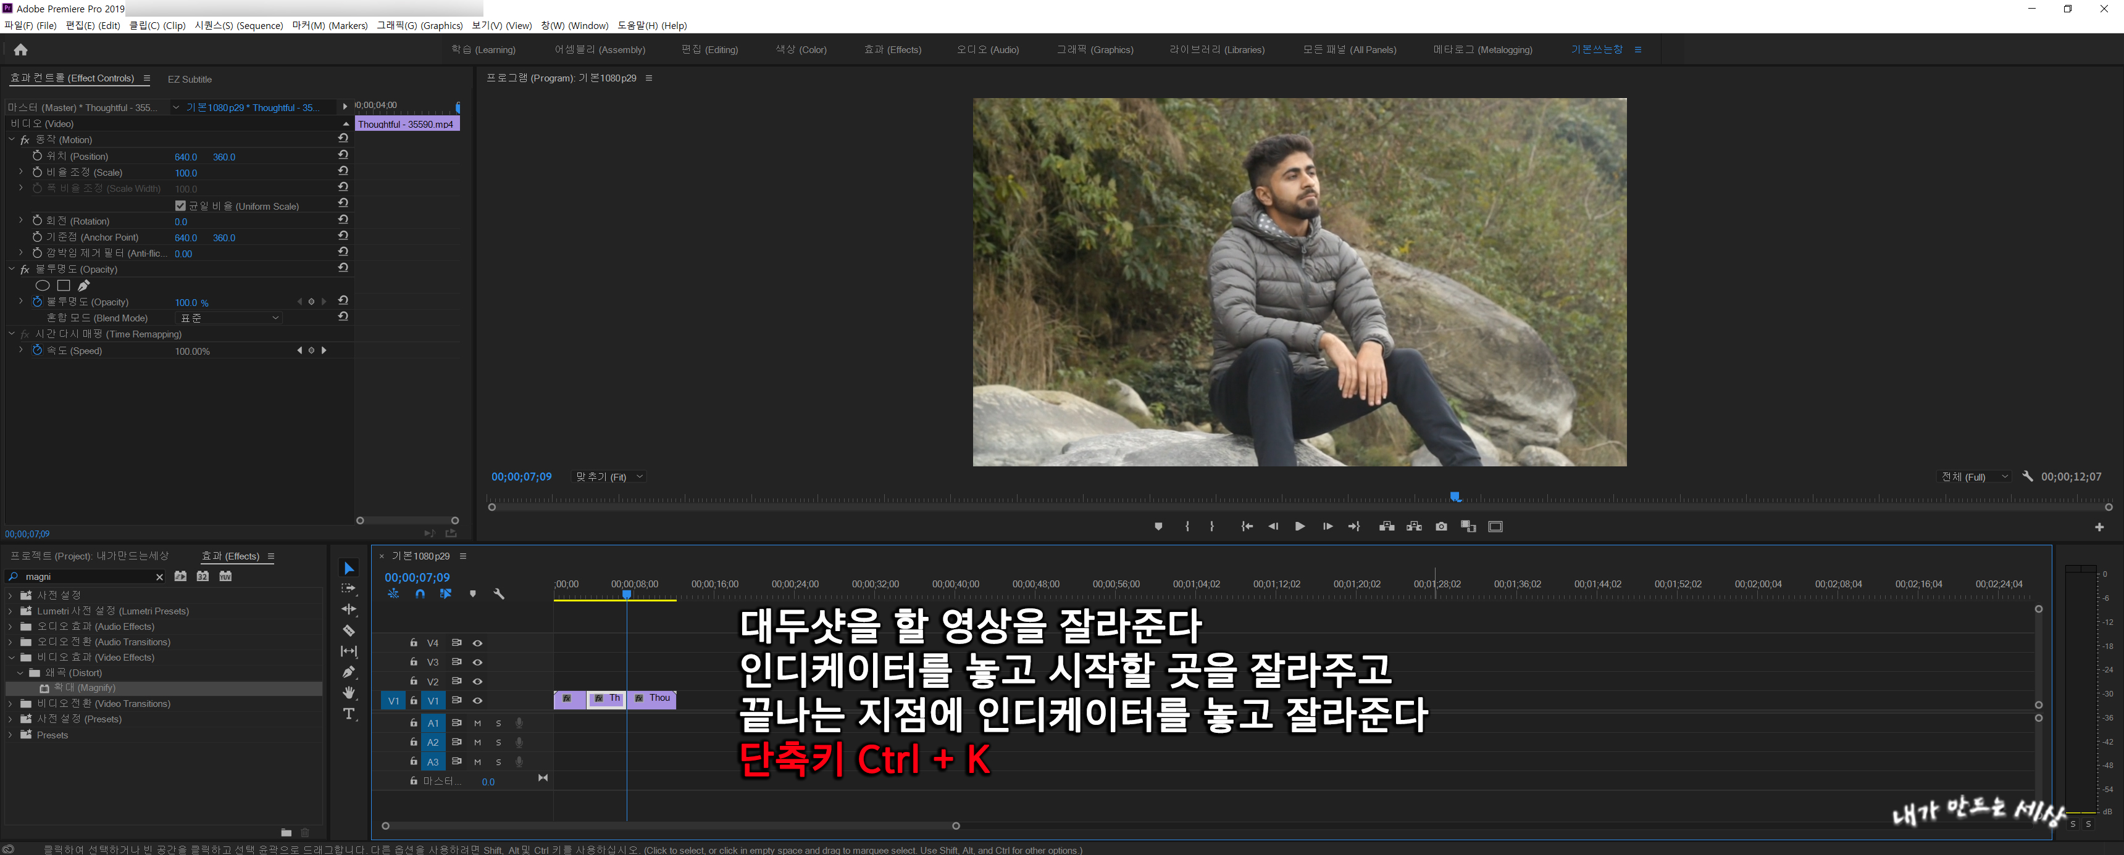The image size is (2124, 855).
Task: Select the Razor tool in the timeline toolbar
Action: click(x=349, y=631)
